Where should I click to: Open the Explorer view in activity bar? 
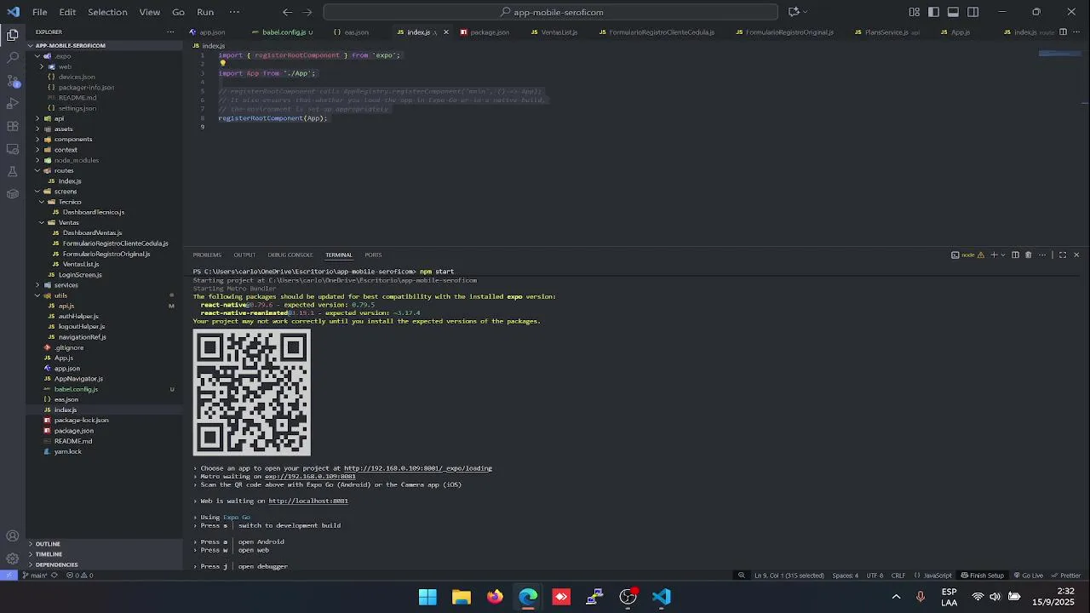pyautogui.click(x=13, y=35)
